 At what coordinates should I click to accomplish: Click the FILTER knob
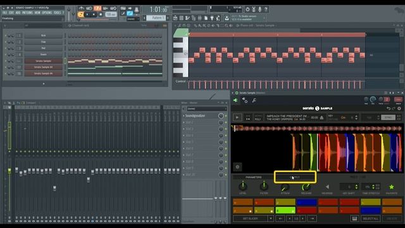pos(264,186)
